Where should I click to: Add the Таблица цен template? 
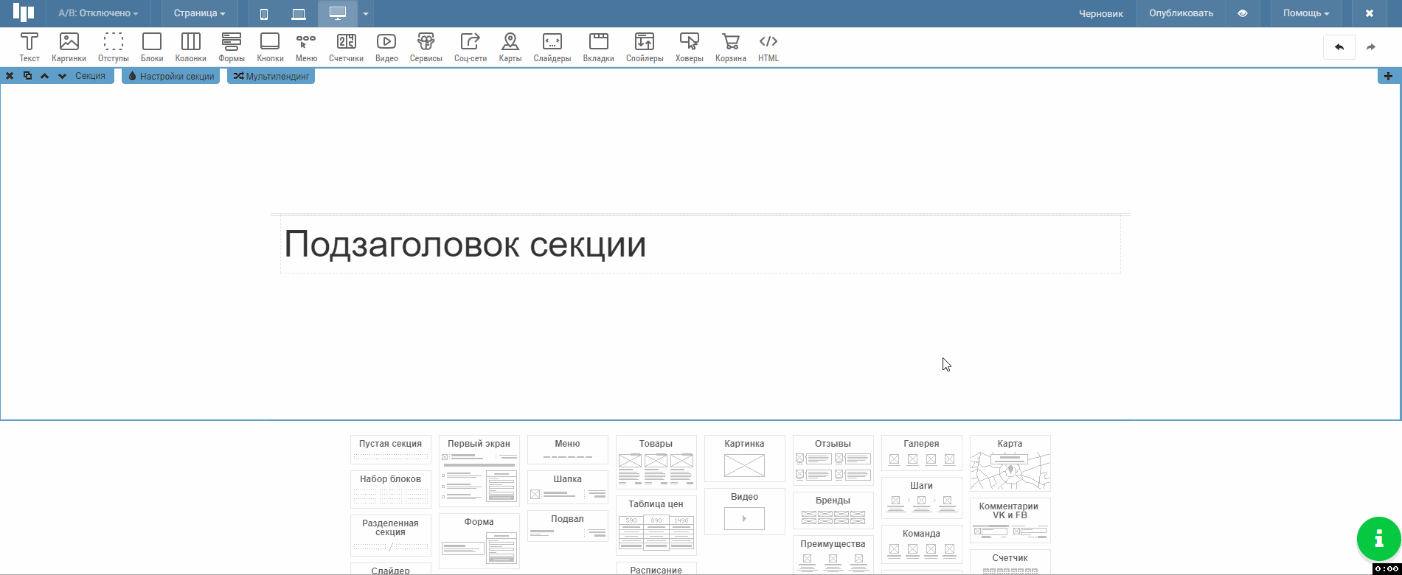tap(656, 526)
